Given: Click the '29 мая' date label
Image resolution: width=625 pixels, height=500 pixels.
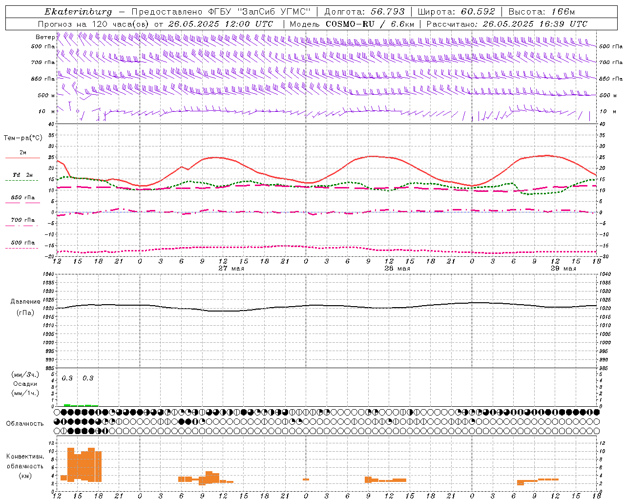Looking at the screenshot, I should 563,269.
